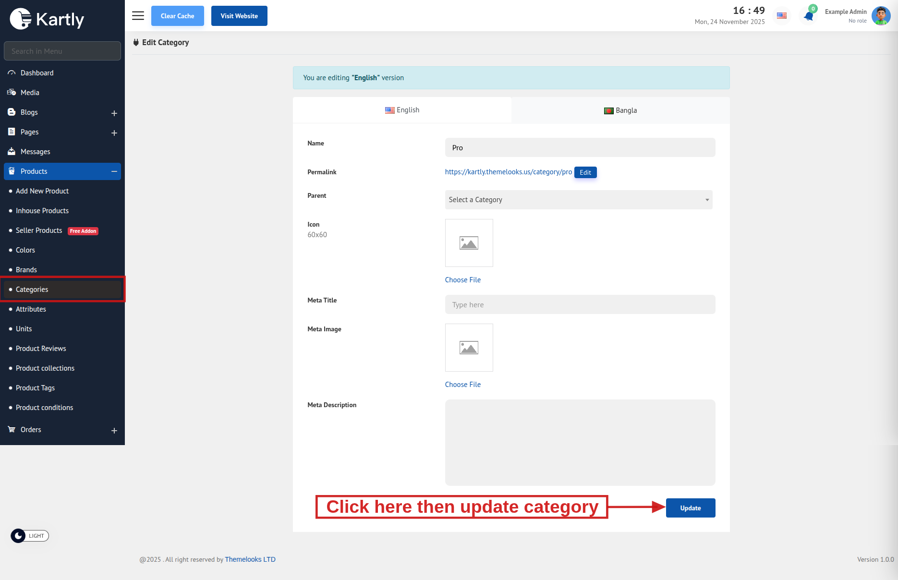Image resolution: width=898 pixels, height=580 pixels.
Task: Click the hamburger menu icon
Action: (138, 16)
